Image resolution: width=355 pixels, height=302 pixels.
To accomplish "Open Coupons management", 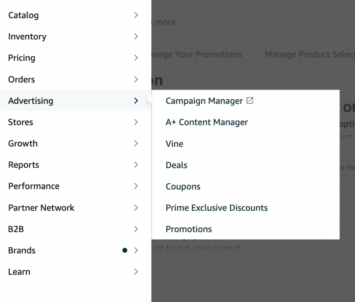I will click(183, 186).
